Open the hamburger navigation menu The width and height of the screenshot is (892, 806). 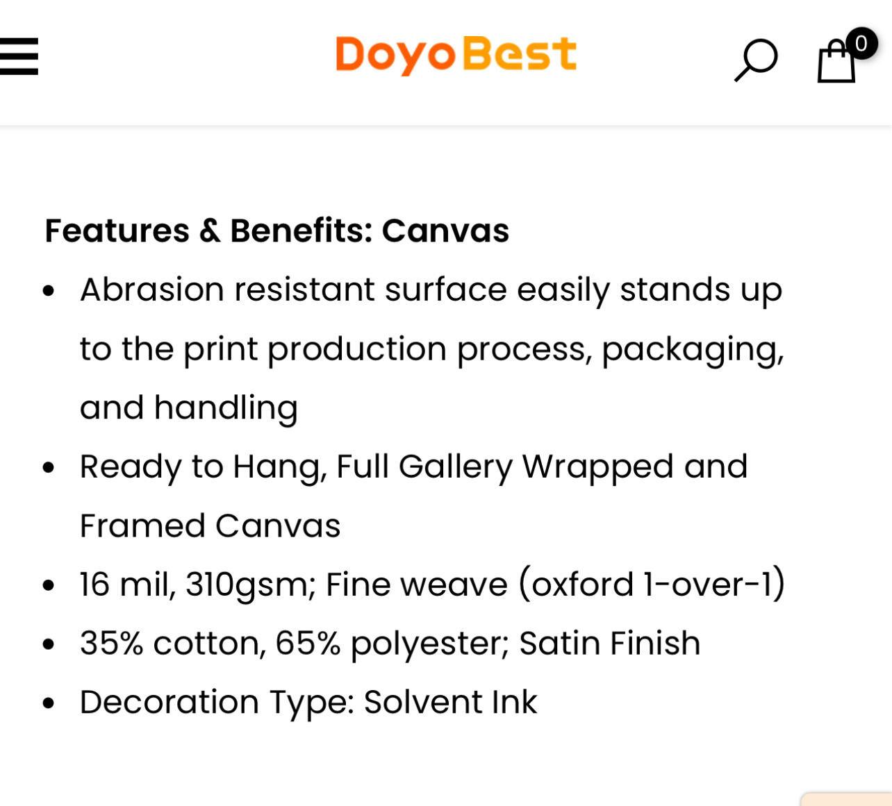[x=19, y=56]
